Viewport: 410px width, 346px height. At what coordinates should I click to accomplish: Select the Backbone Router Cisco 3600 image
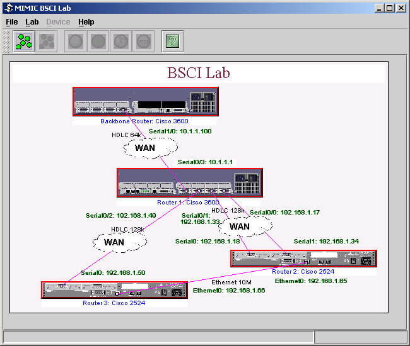(x=146, y=102)
